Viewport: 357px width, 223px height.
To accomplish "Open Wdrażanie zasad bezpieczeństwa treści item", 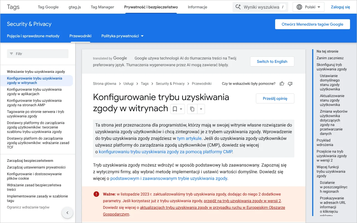I will [x=34, y=187].
